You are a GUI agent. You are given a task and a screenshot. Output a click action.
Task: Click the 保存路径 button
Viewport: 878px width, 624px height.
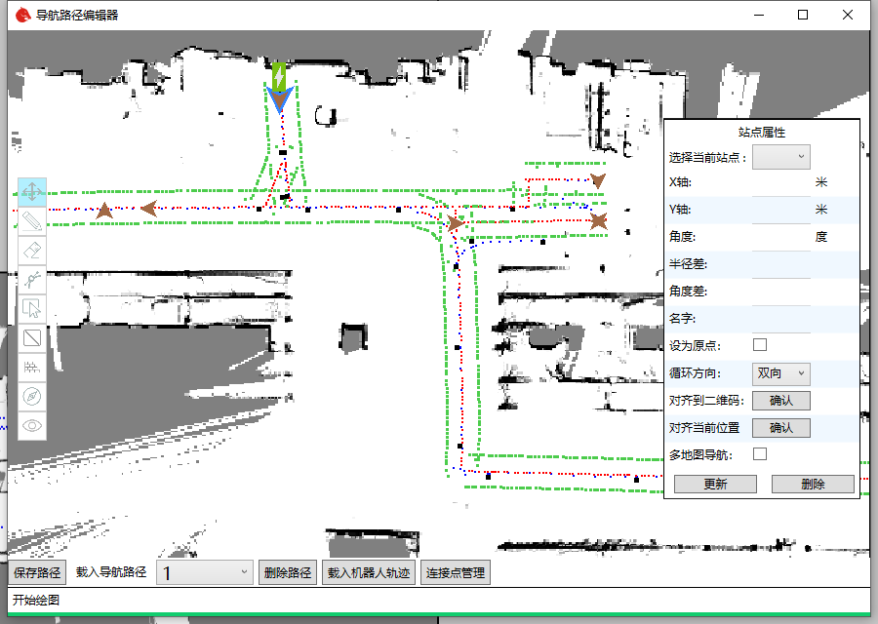[x=38, y=573]
